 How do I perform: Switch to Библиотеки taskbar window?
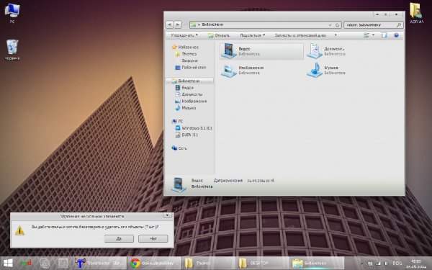coord(317,263)
